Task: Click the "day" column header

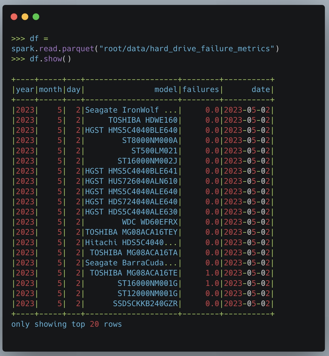Action: [73, 90]
